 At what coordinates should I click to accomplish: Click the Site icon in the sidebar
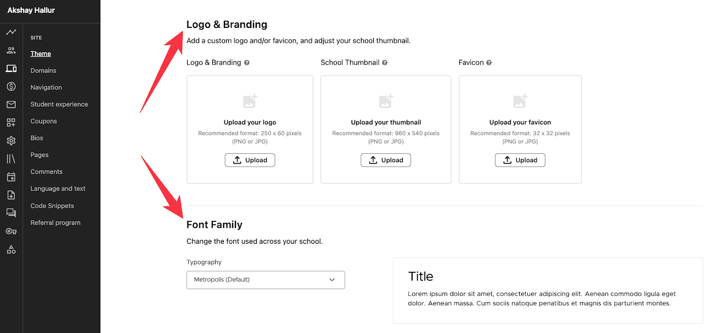11,68
